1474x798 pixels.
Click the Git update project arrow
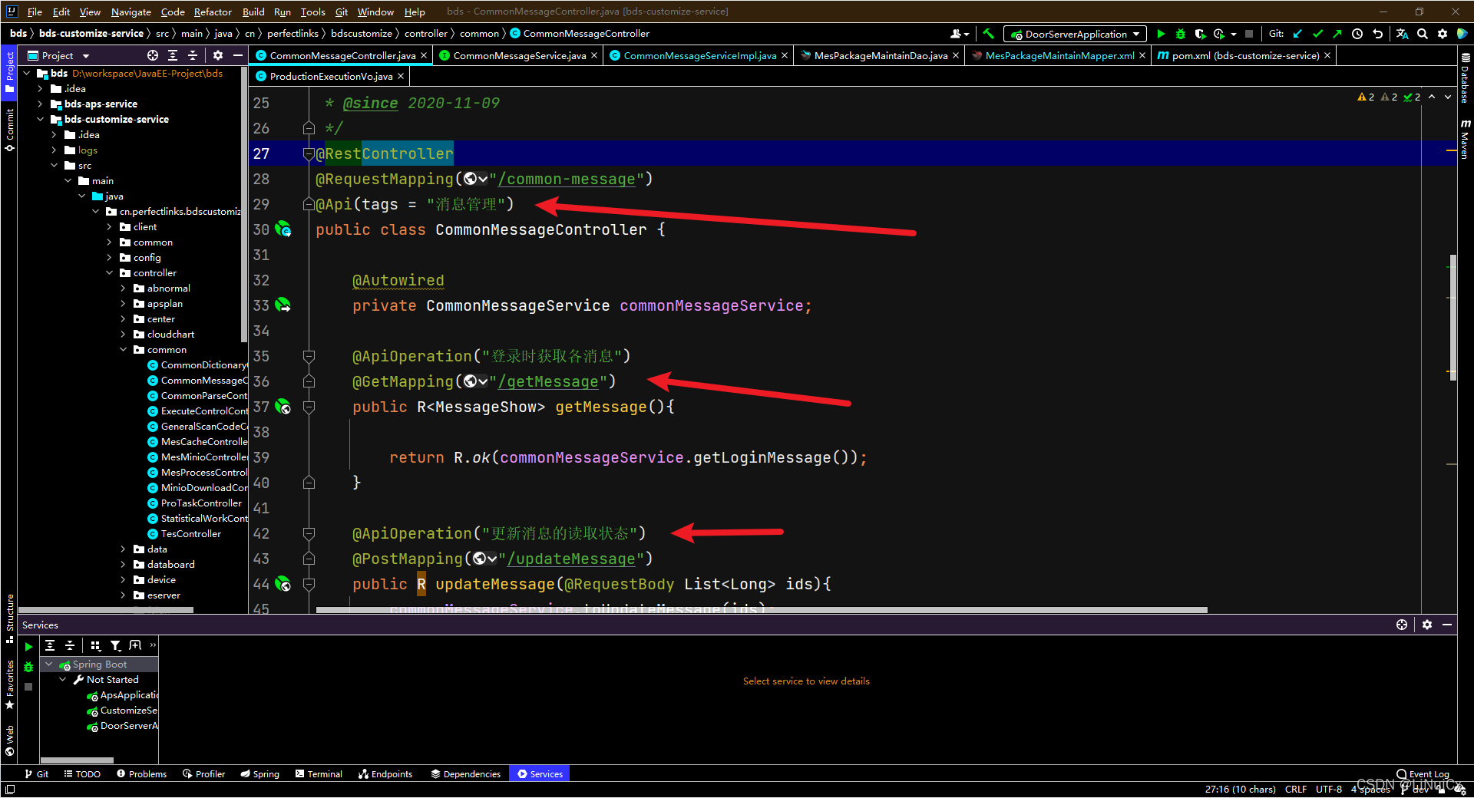tap(1297, 34)
